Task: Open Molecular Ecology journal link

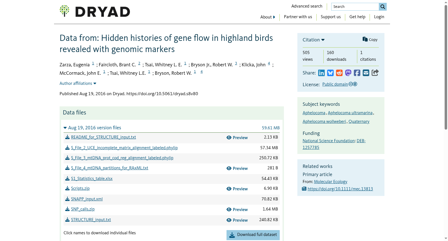Action: pyautogui.click(x=331, y=182)
